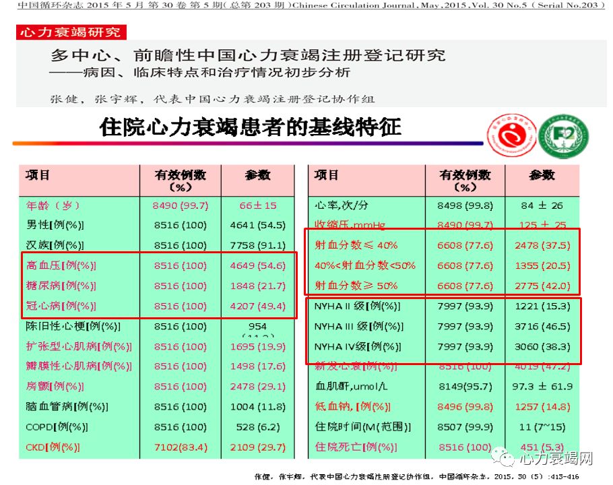Viewport: 613px width, 485px height.
Task: Click the slide title 住院心力衰竭患者的基线特征
Action: click(x=250, y=127)
